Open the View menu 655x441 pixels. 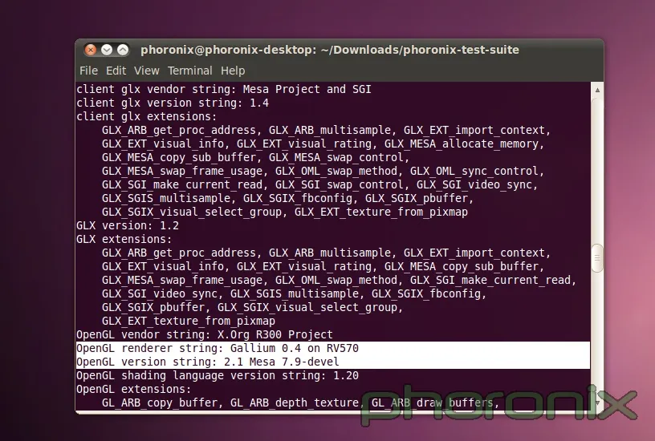pos(147,71)
